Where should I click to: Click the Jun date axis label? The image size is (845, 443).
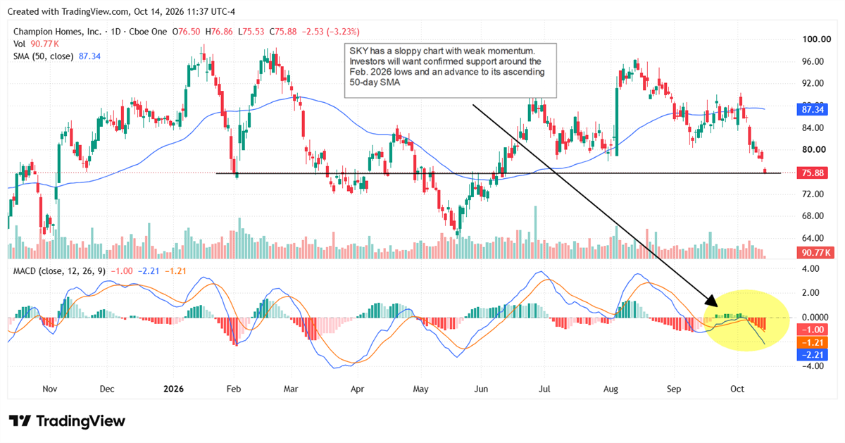tap(481, 389)
